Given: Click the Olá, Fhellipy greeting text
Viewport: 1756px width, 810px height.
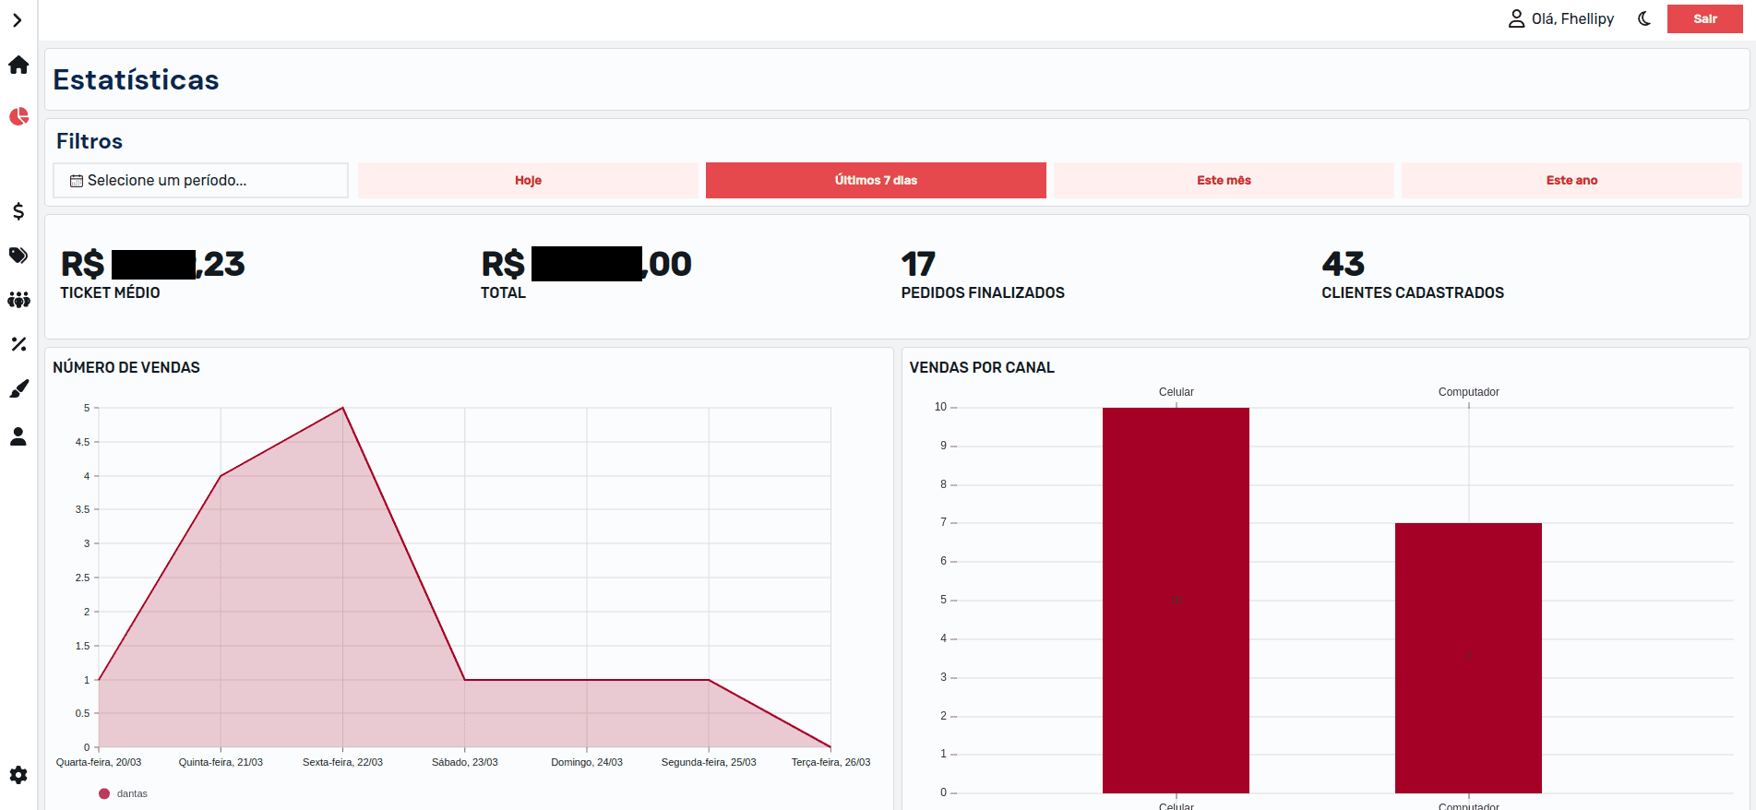Looking at the screenshot, I should 1572,18.
